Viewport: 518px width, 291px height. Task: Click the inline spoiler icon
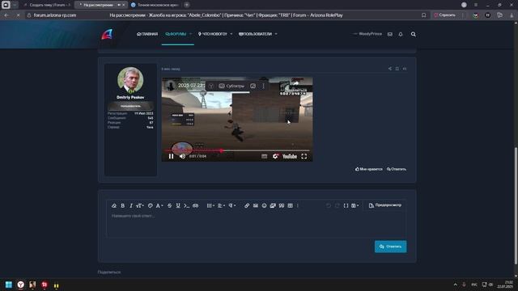point(196,205)
